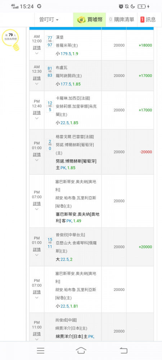Switch to the 購牌清單 tab
The height and width of the screenshot is (360, 162).
tap(122, 20)
